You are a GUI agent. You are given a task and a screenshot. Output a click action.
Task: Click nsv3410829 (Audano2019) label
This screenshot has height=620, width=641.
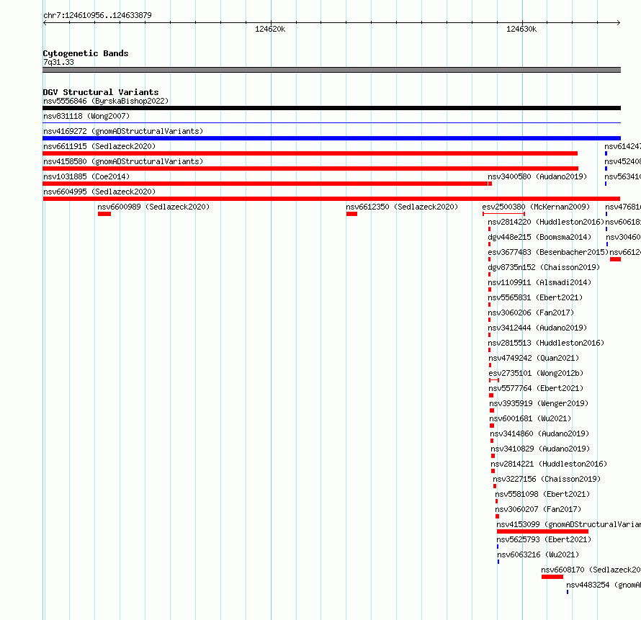(540, 449)
